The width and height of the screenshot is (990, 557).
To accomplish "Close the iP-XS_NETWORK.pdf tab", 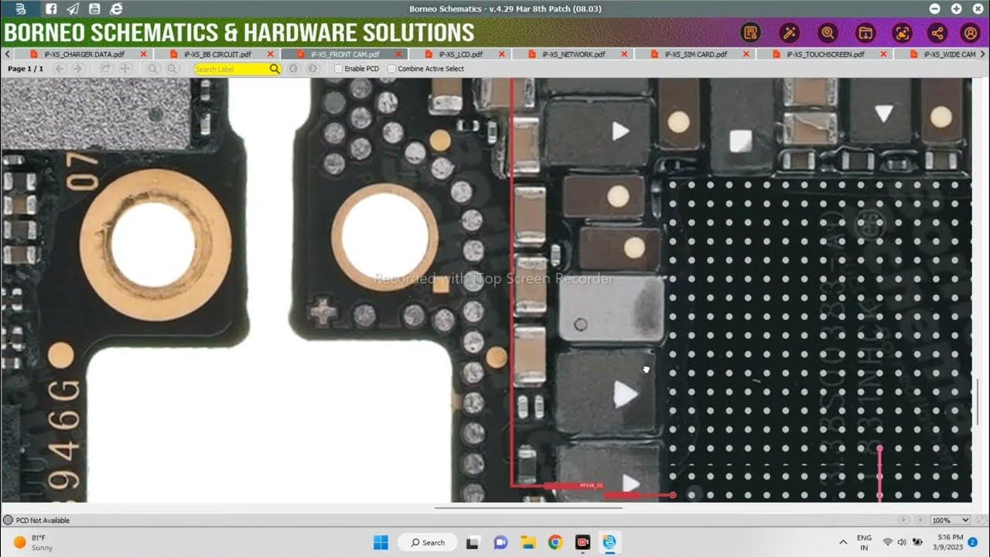I will [x=624, y=54].
